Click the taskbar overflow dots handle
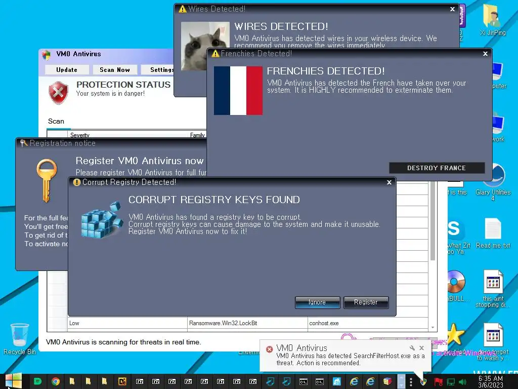The height and width of the screenshot is (389, 518). pyautogui.click(x=411, y=382)
